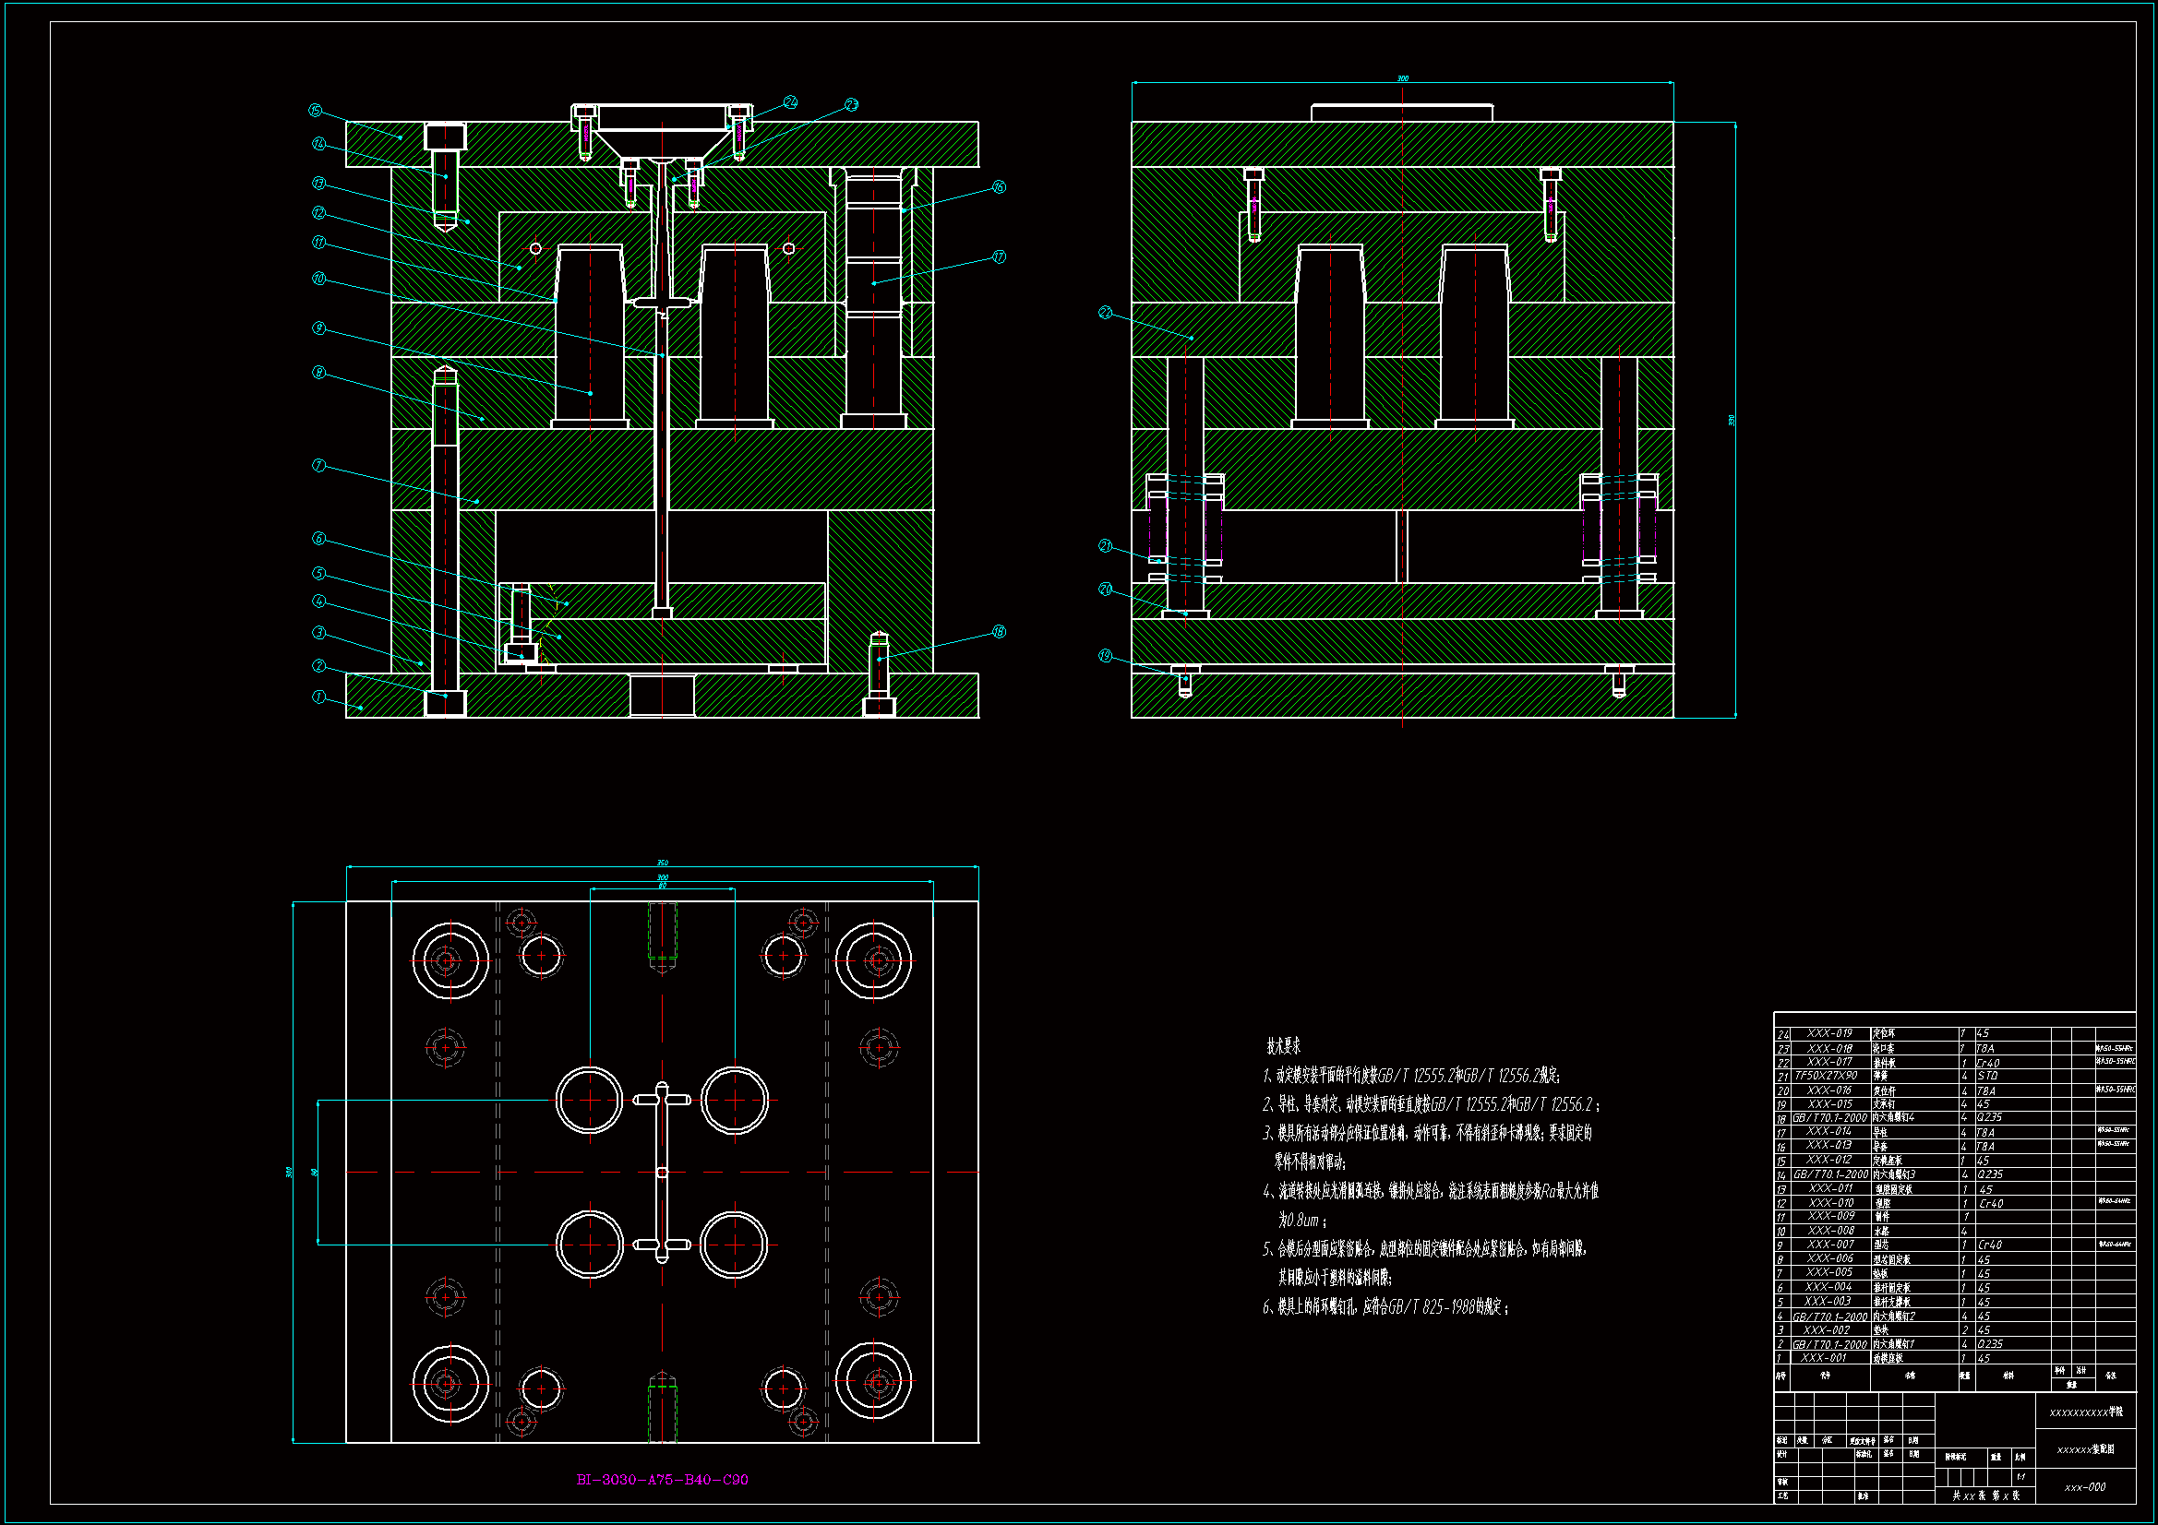This screenshot has width=2158, height=1525.
Task: Click balloon 18 beside the bottom screw
Action: (x=998, y=631)
